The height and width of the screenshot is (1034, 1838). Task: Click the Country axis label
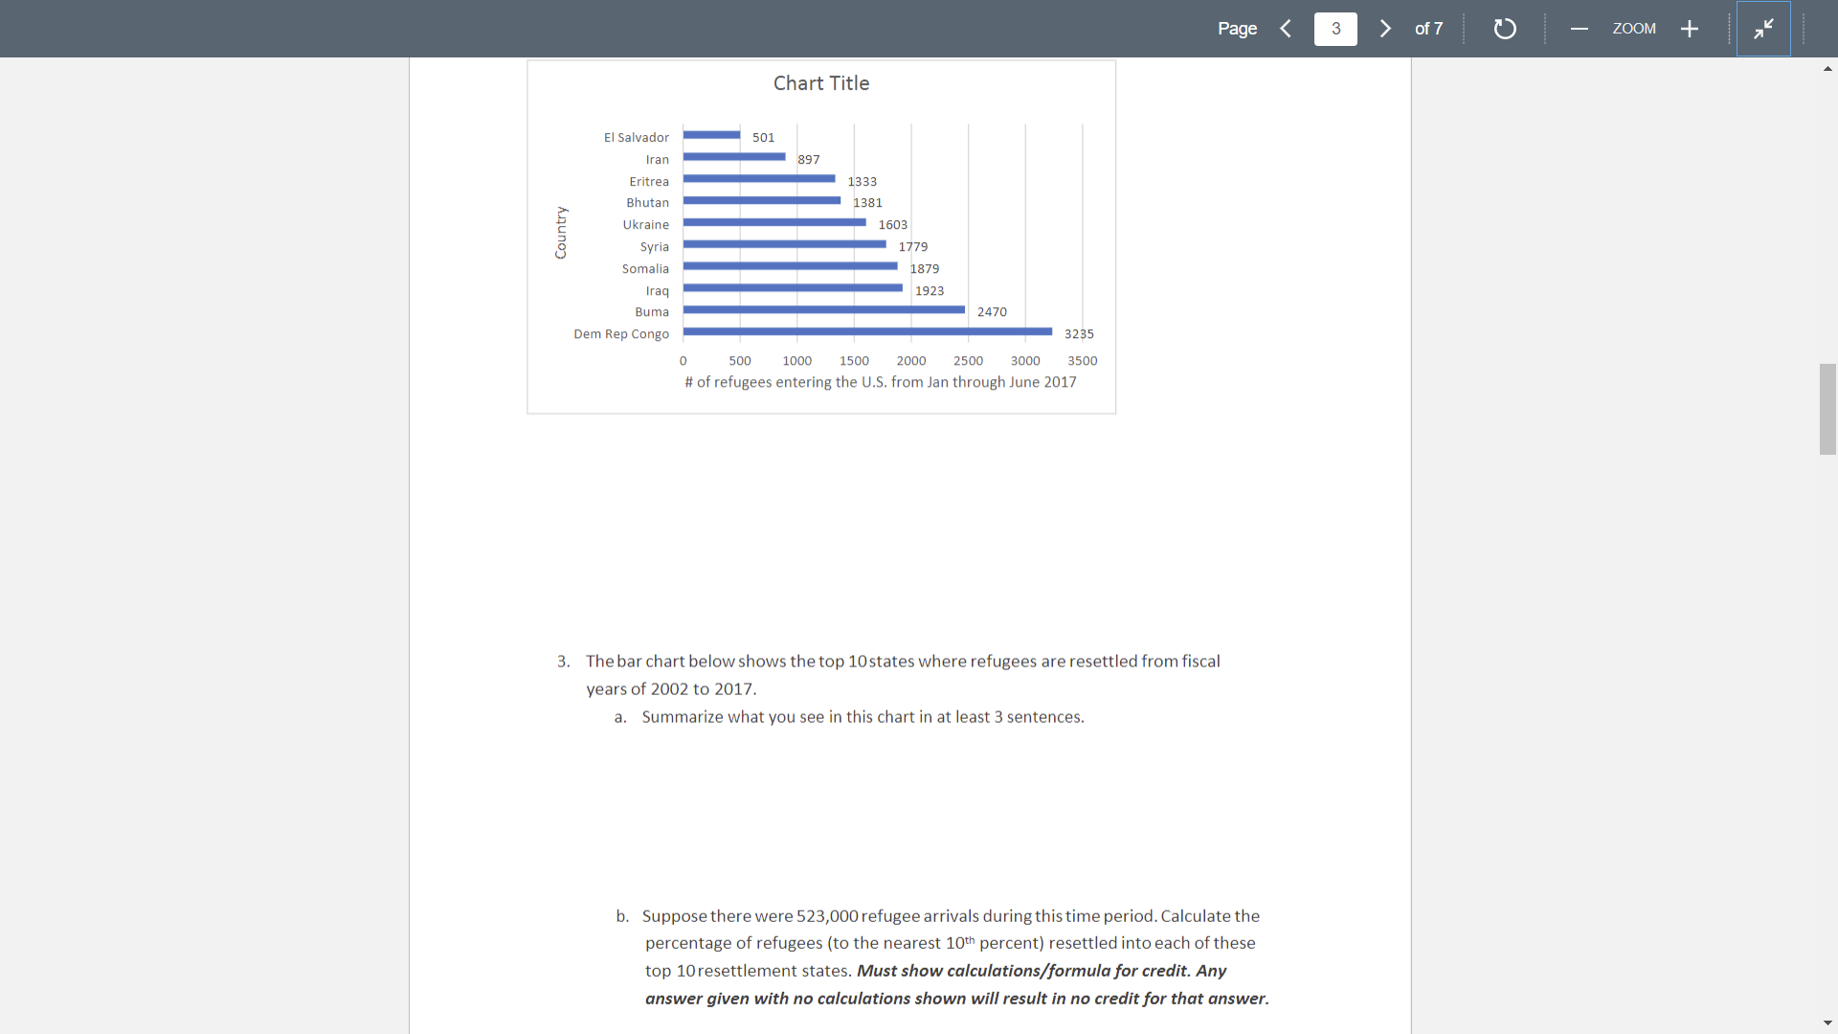coord(561,232)
